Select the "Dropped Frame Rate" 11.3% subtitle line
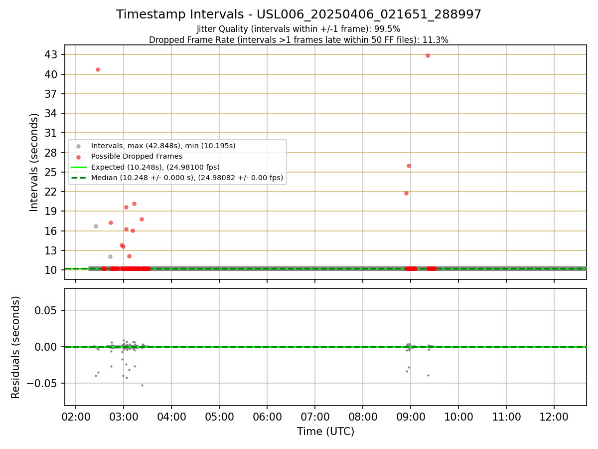Image resolution: width=598 pixels, height=449 pixels. pyautogui.click(x=299, y=40)
